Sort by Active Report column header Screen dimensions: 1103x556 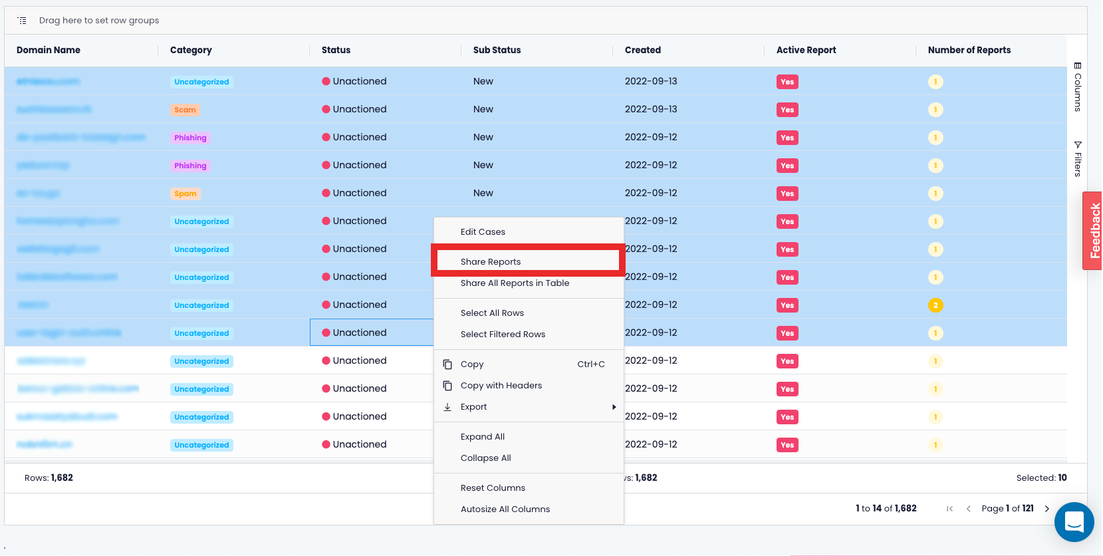tap(806, 50)
